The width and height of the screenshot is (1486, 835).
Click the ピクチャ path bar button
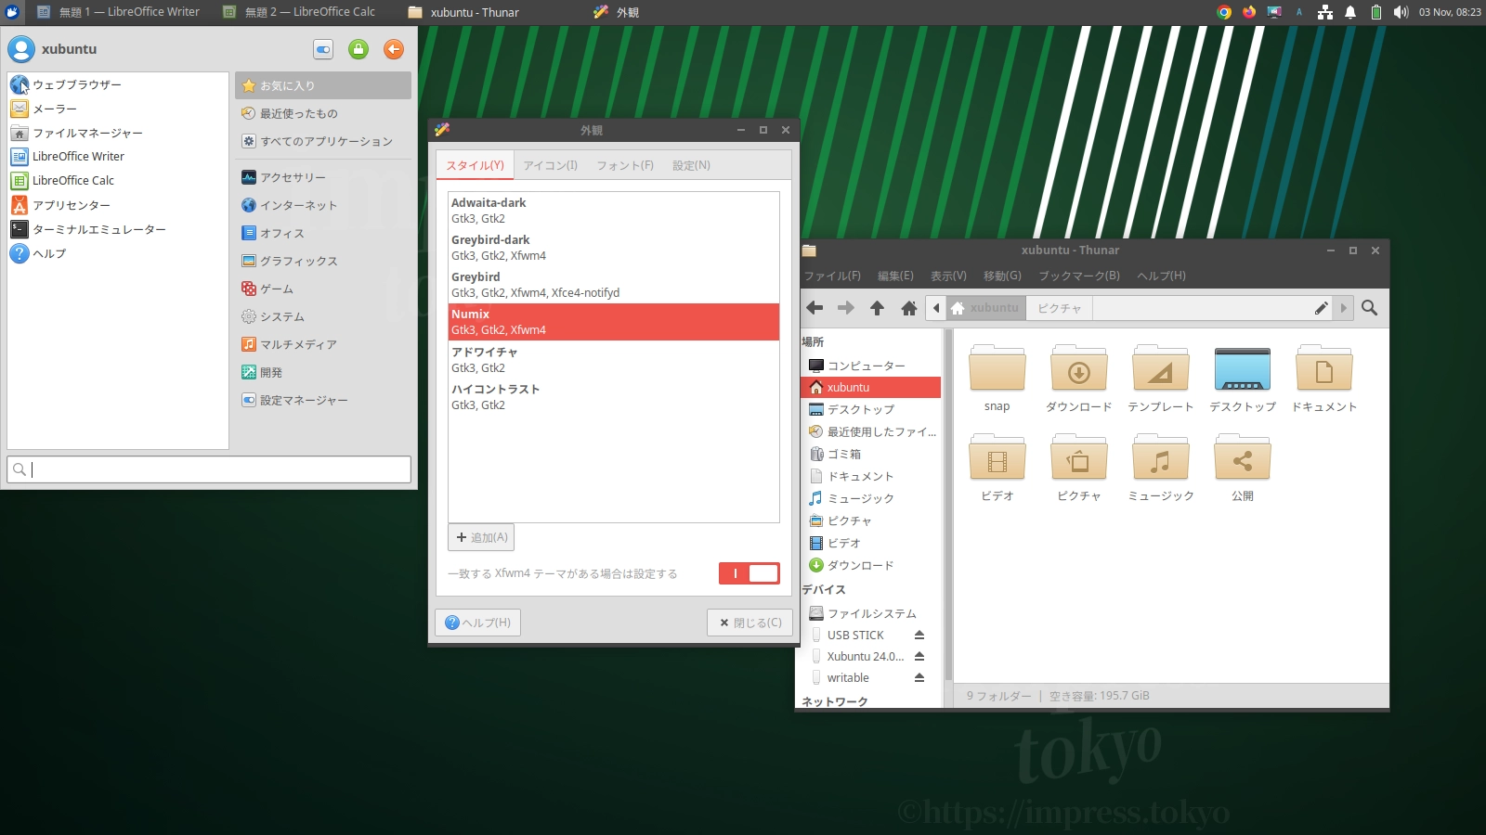click(x=1060, y=308)
